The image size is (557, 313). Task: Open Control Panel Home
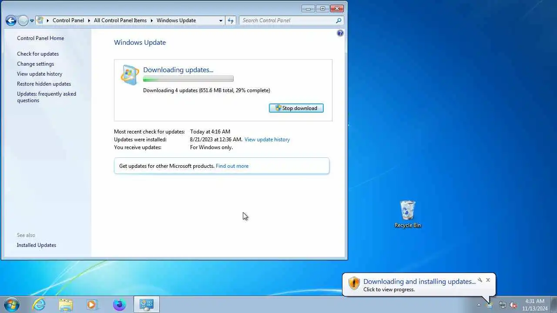(x=40, y=38)
